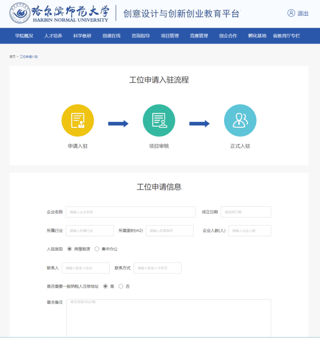Image resolution: width=320 pixels, height=338 pixels.
Task: Click the 退出 logout link
Action: point(303,13)
